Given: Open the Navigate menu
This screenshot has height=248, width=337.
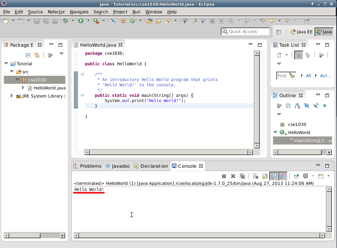Looking at the screenshot, I should (79, 12).
